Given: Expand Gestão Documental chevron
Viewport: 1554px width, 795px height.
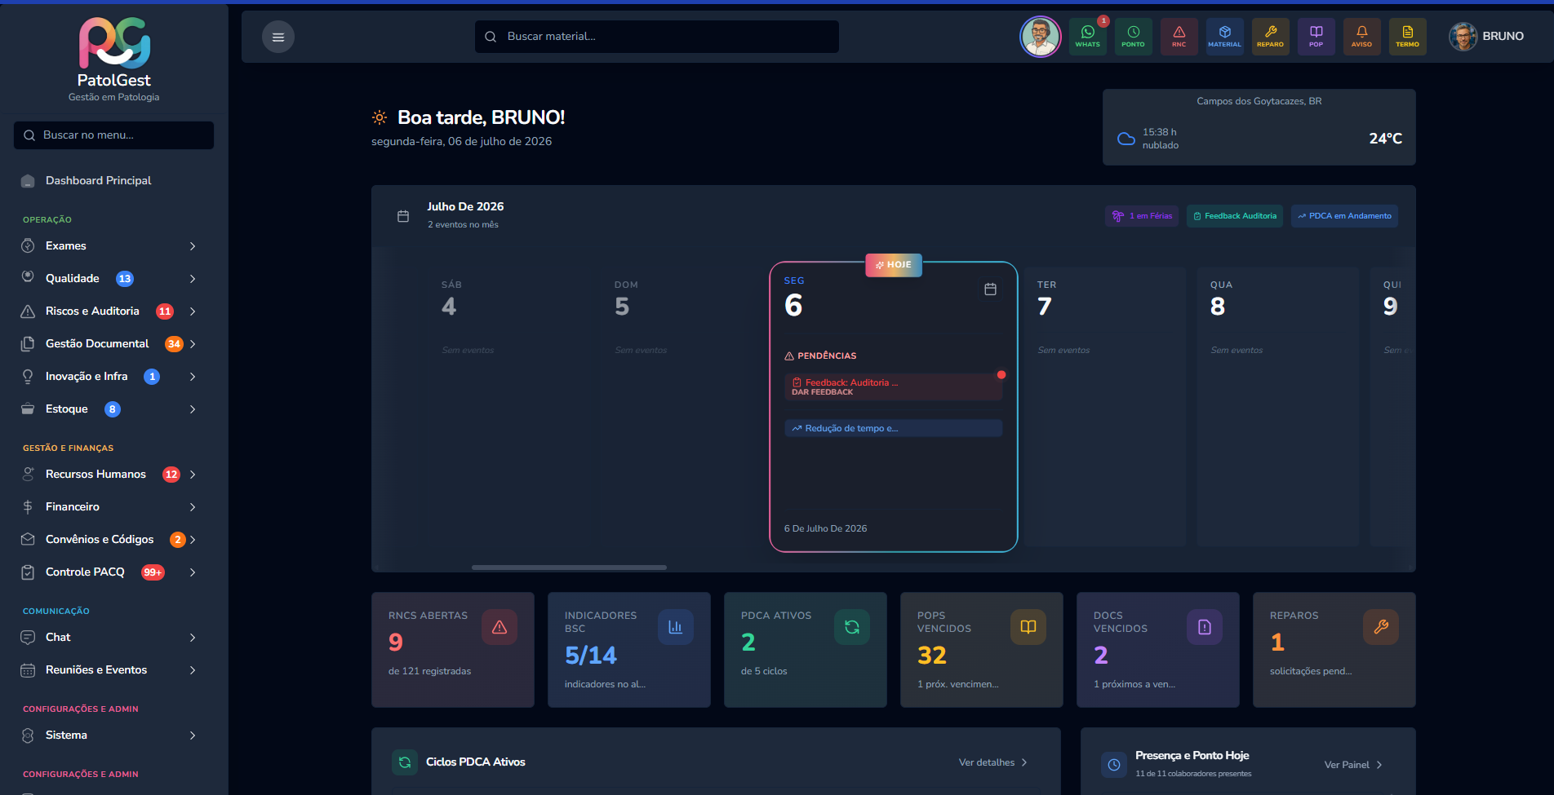Looking at the screenshot, I should (193, 344).
